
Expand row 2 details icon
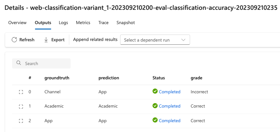(x=21, y=121)
